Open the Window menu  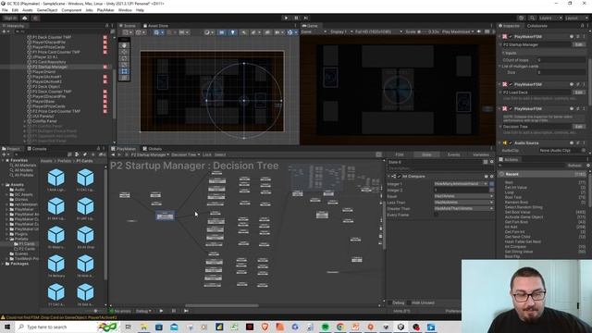(x=125, y=10)
